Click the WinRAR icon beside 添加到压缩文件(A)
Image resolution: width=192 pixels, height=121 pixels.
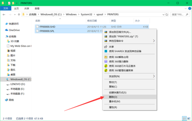click(x=106, y=32)
